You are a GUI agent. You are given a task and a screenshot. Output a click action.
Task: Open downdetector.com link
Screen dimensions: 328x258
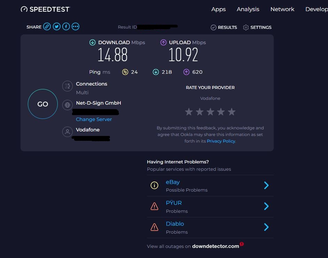tap(215, 246)
